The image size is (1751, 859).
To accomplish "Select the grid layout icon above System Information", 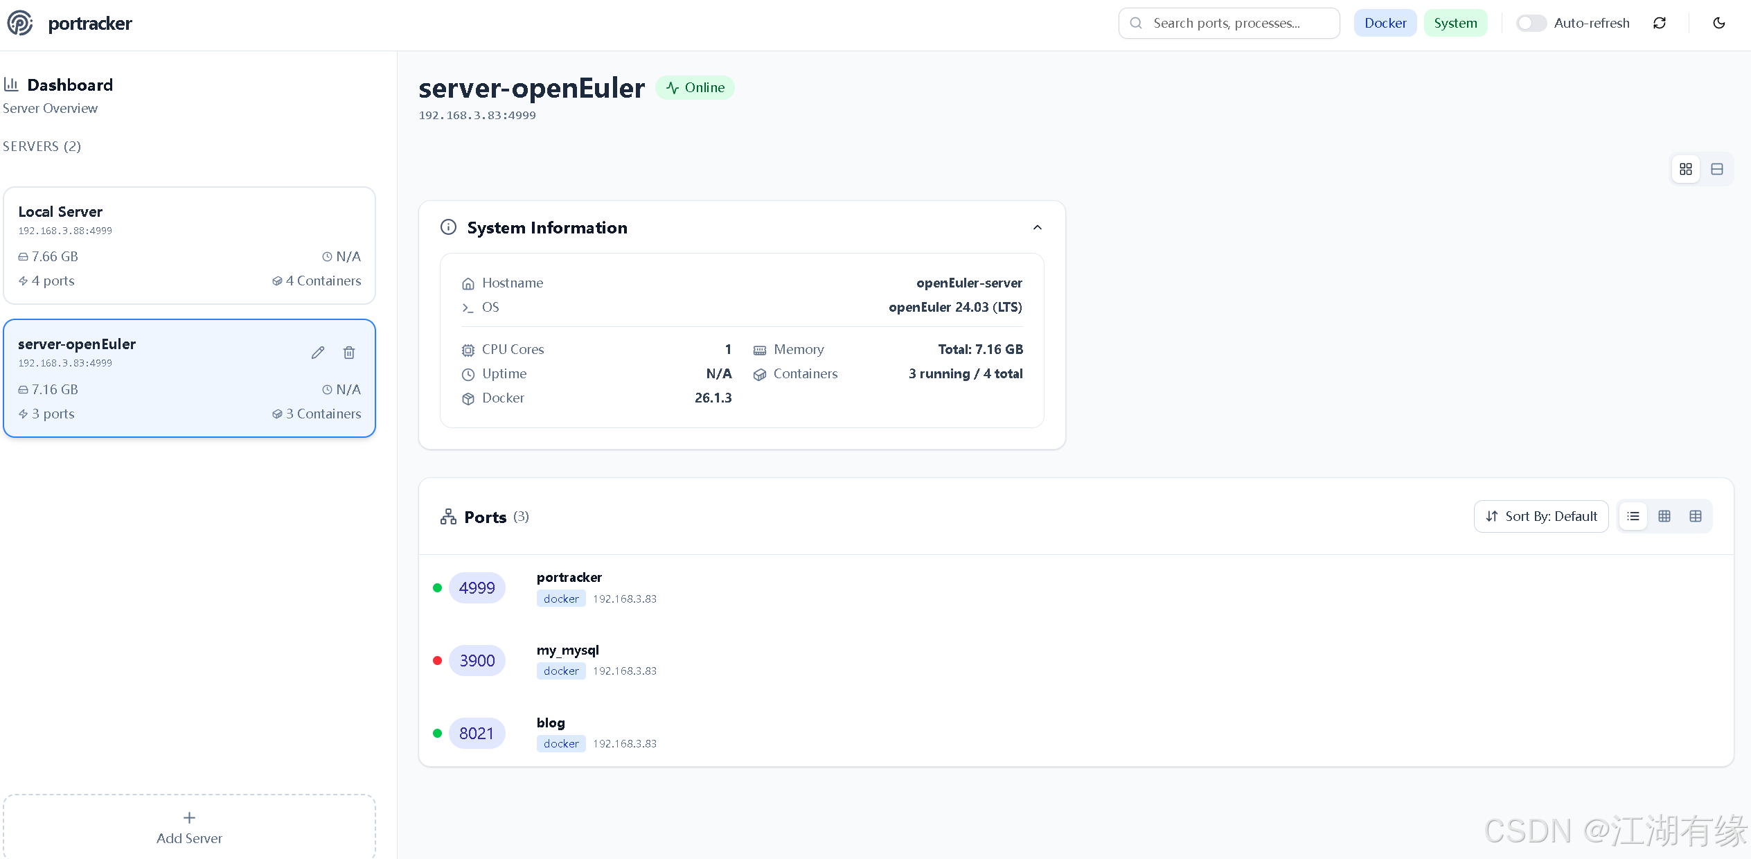I will coord(1686,169).
